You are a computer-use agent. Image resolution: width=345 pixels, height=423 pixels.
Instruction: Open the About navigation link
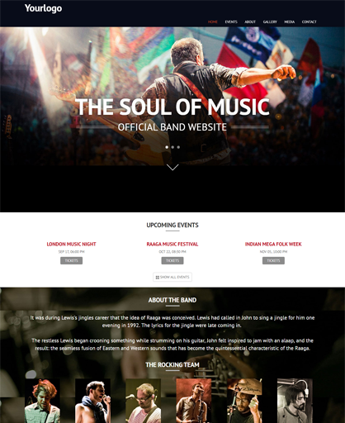coord(250,21)
